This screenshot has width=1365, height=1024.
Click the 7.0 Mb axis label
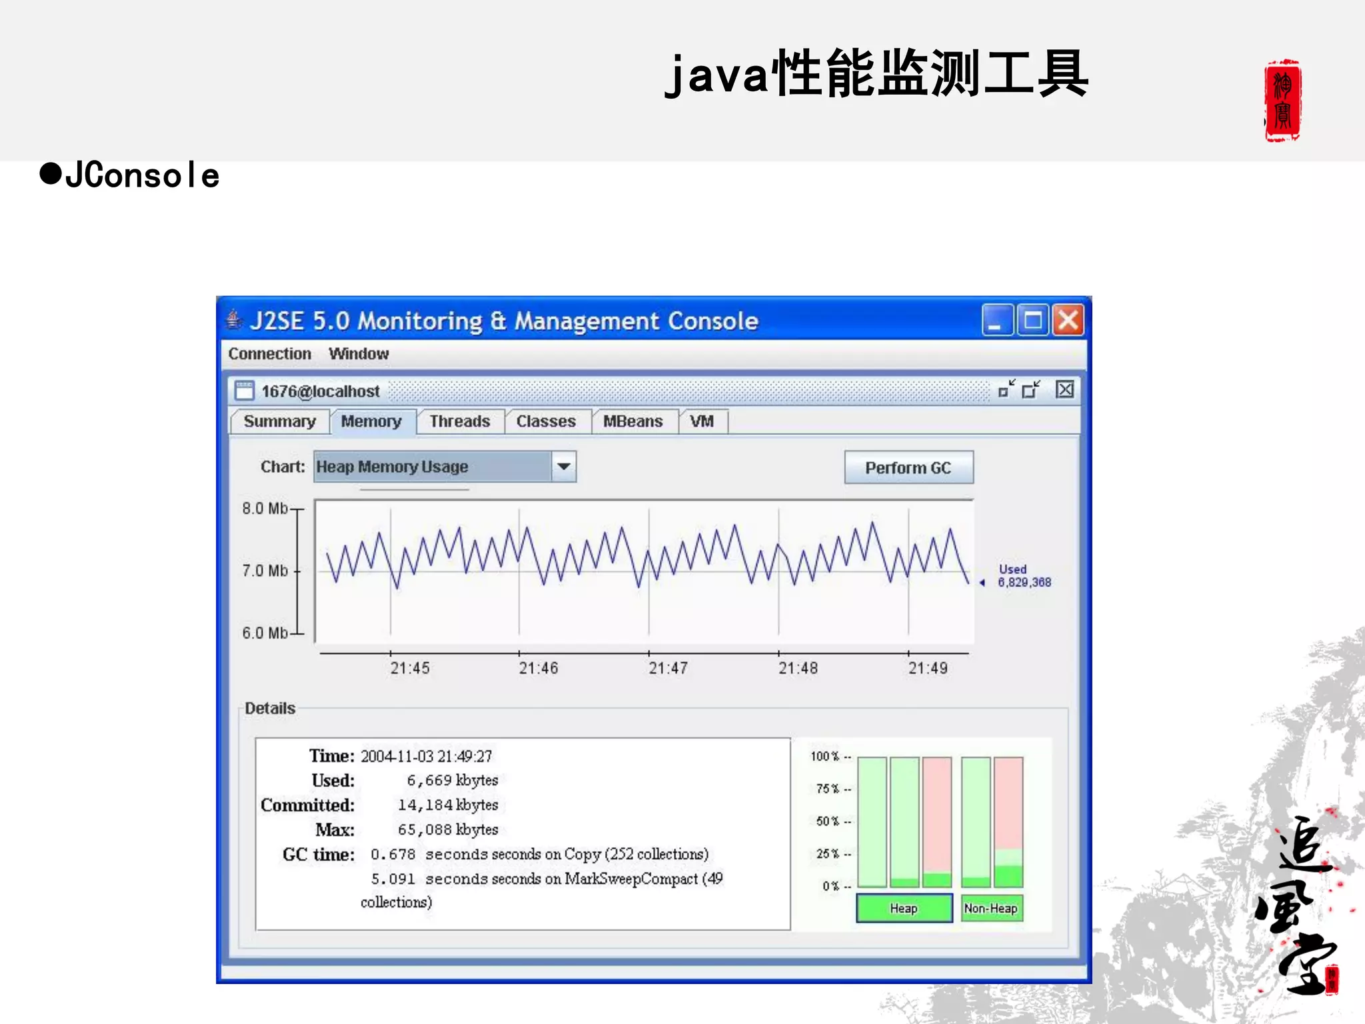click(265, 571)
